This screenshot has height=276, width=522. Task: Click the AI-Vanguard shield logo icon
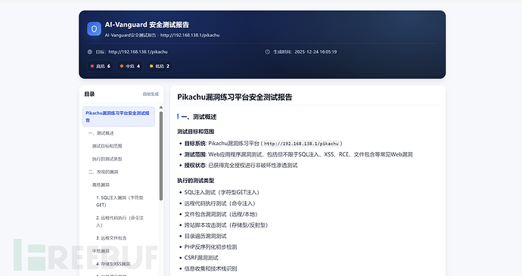94,29
